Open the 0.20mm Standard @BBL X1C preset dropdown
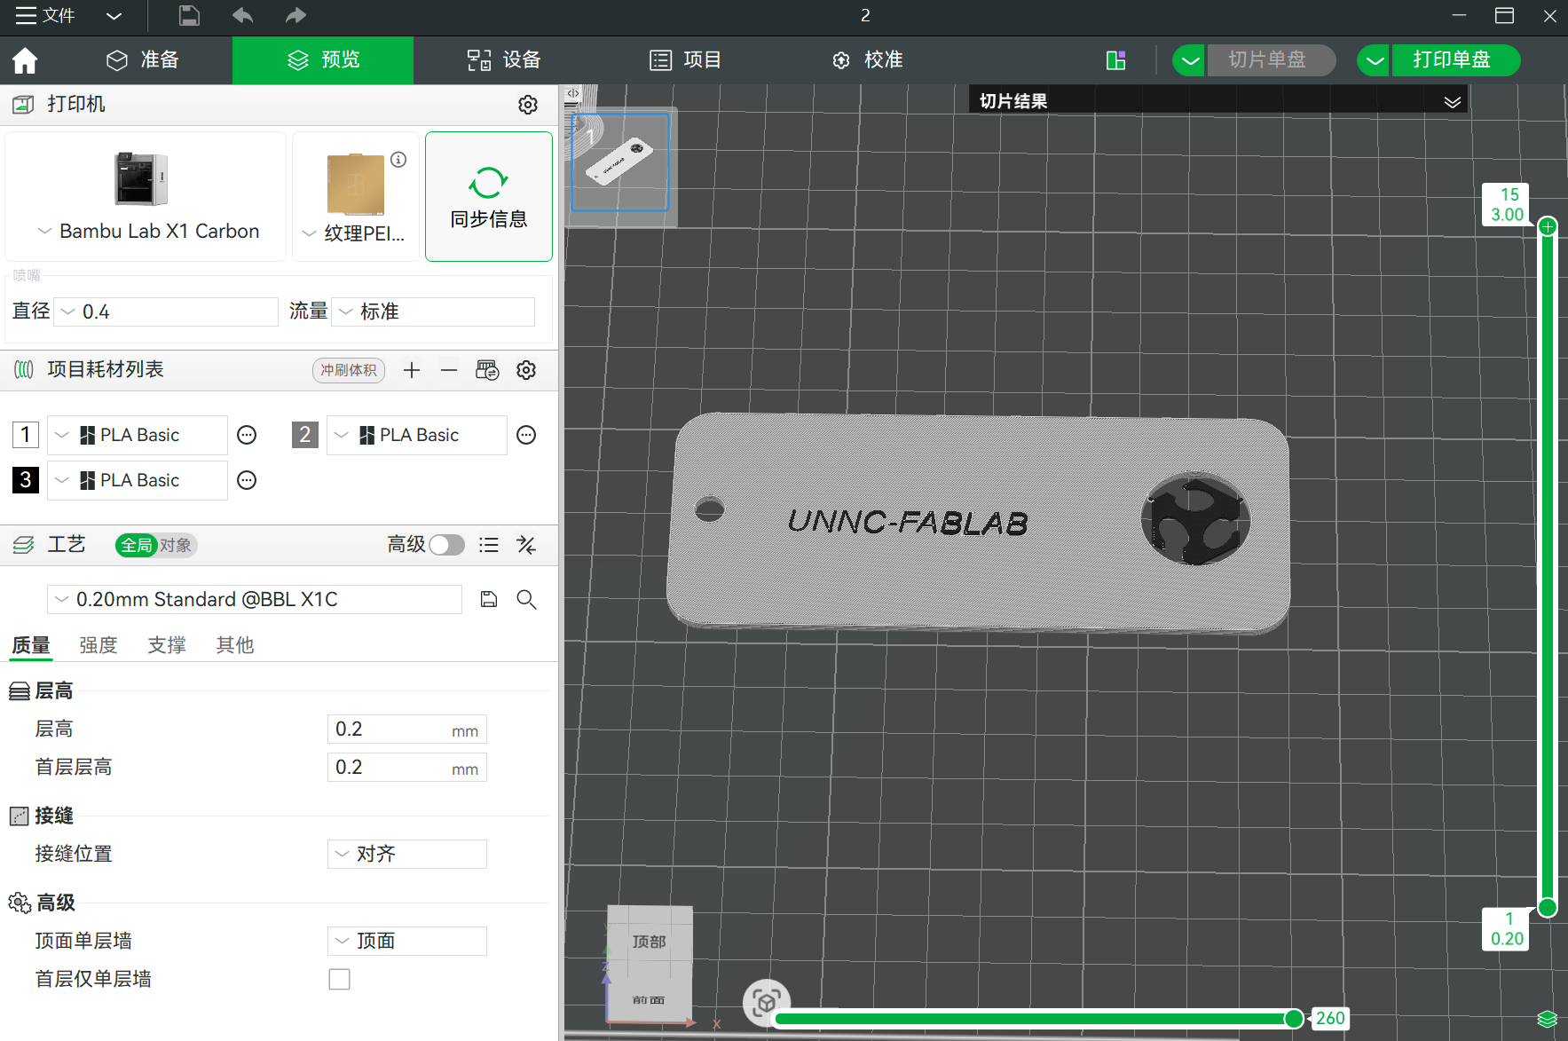This screenshot has width=1568, height=1041. click(255, 599)
